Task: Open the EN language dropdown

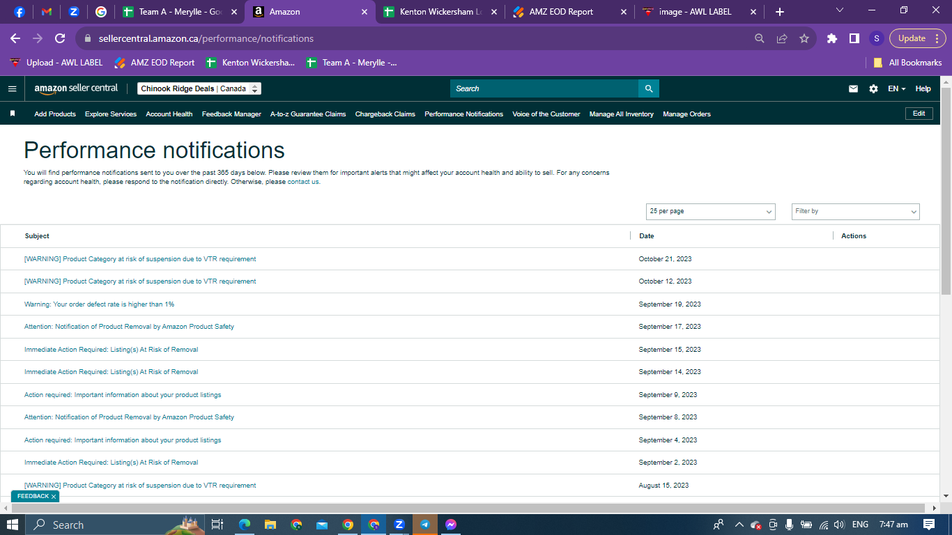Action: coord(897,88)
